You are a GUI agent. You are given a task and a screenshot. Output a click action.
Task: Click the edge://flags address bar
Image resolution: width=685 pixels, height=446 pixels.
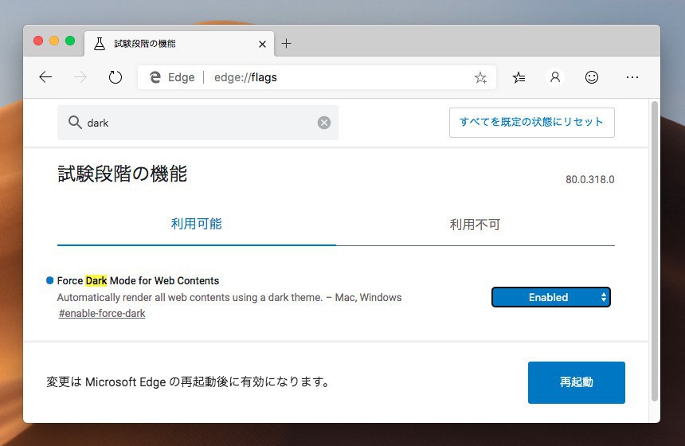click(x=317, y=77)
